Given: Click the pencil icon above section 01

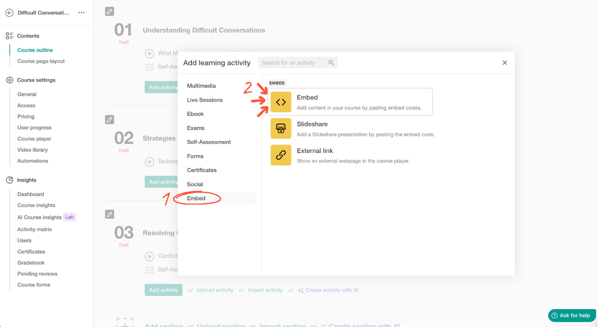Looking at the screenshot, I should tap(109, 11).
